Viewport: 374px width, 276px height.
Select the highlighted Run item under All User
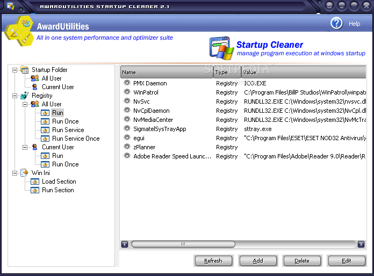57,113
